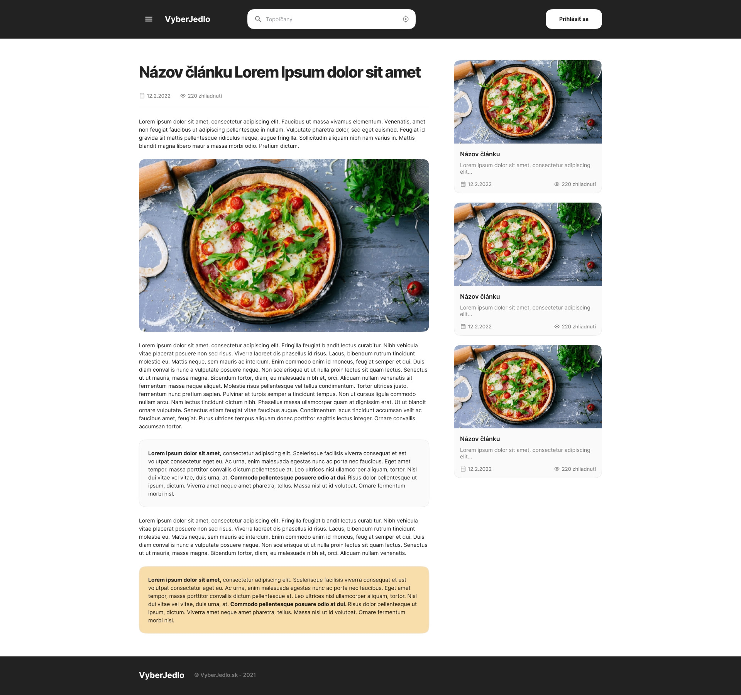Click the calendar icon under article title
This screenshot has height=695, width=741.
142,96
